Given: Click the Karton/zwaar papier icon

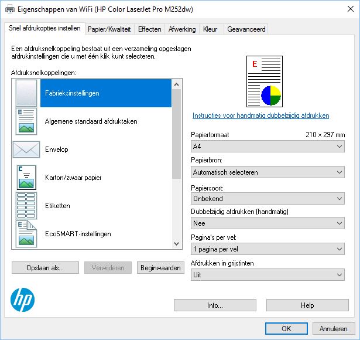Looking at the screenshot, I should (26, 177).
